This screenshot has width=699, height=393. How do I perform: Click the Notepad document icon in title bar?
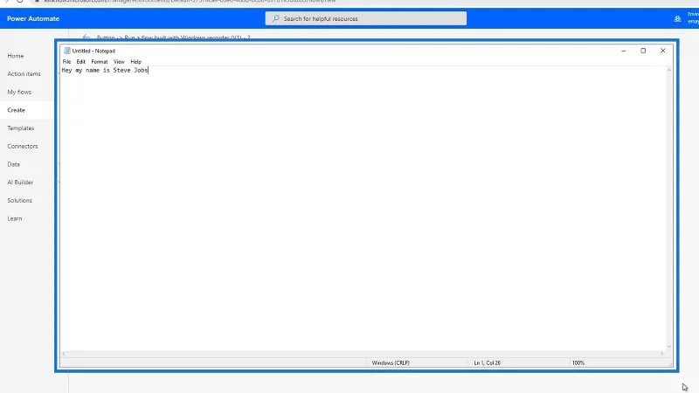coord(67,51)
